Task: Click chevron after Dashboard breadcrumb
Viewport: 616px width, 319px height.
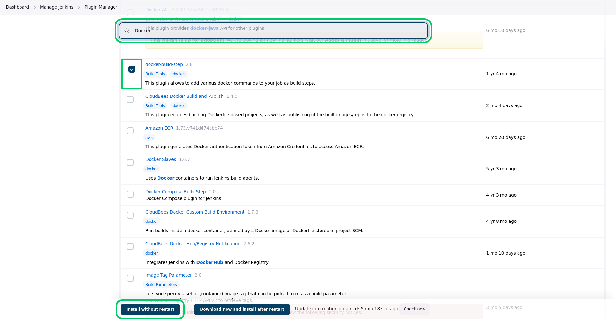Action: [34, 7]
